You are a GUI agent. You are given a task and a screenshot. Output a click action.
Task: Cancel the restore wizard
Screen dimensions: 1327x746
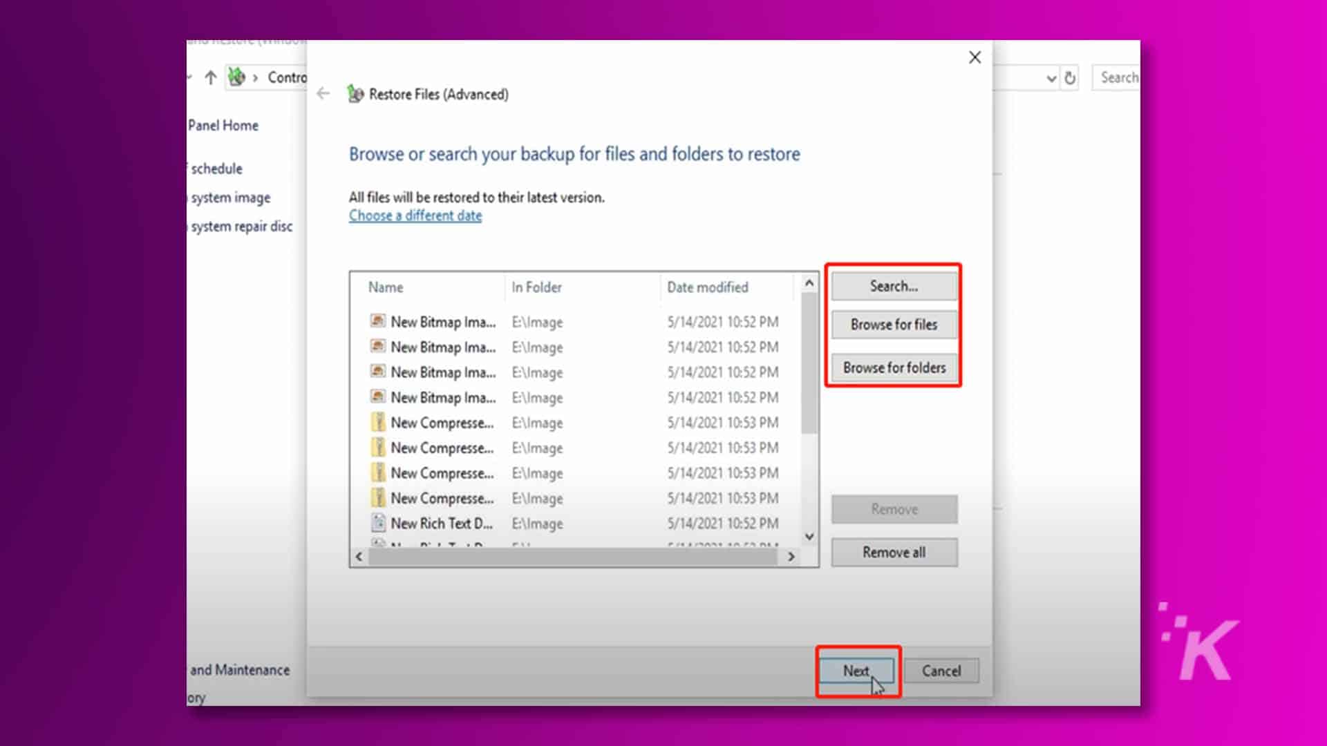coord(941,671)
